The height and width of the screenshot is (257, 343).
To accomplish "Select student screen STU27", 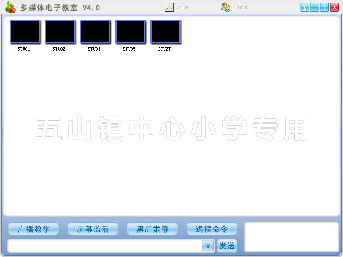I will pos(165,32).
